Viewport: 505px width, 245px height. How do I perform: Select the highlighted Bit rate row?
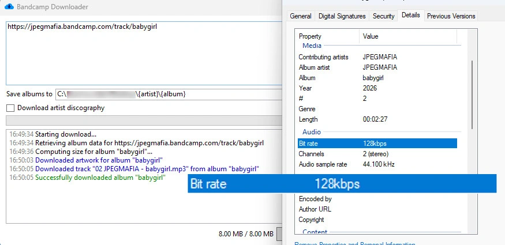(x=377, y=144)
